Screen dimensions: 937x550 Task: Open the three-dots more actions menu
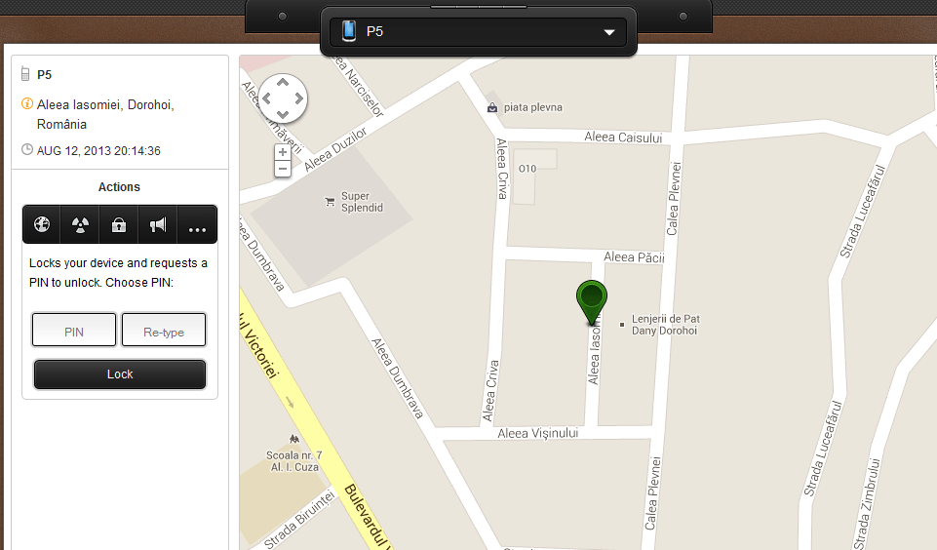click(197, 227)
